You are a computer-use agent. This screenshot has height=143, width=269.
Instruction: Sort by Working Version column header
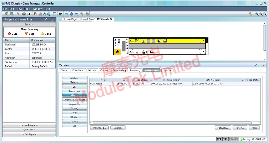pos(171,80)
